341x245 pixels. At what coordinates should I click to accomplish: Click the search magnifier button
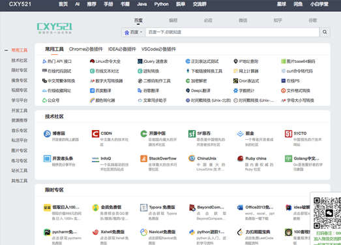click(x=325, y=32)
